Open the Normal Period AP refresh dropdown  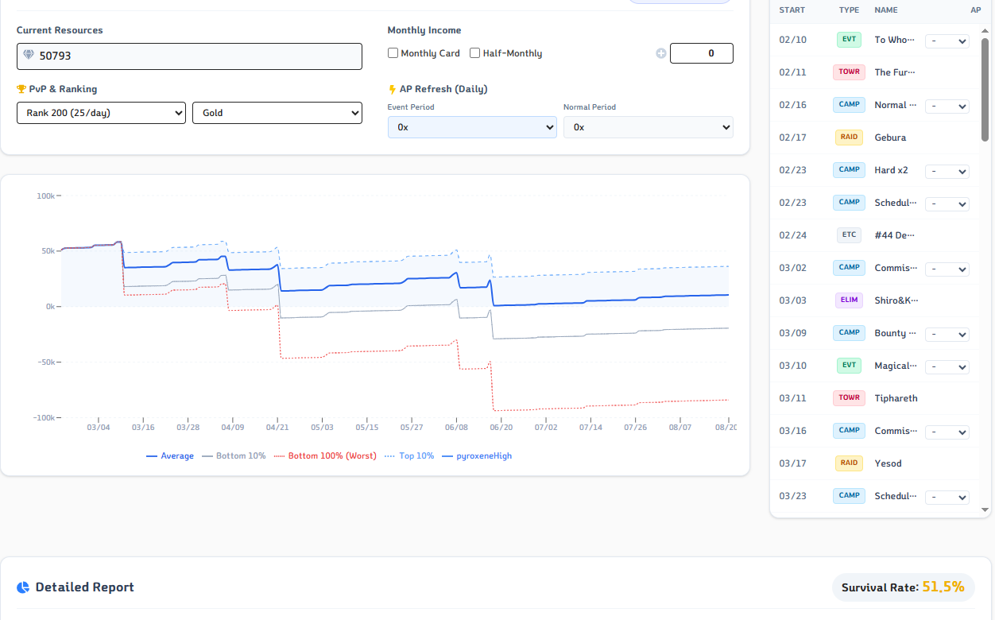point(648,127)
